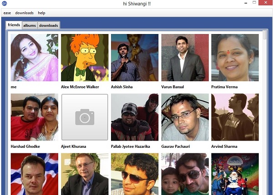Select Varun Bansal's profile photo
Viewport: 273px width, 195px height.
pyautogui.click(x=185, y=58)
